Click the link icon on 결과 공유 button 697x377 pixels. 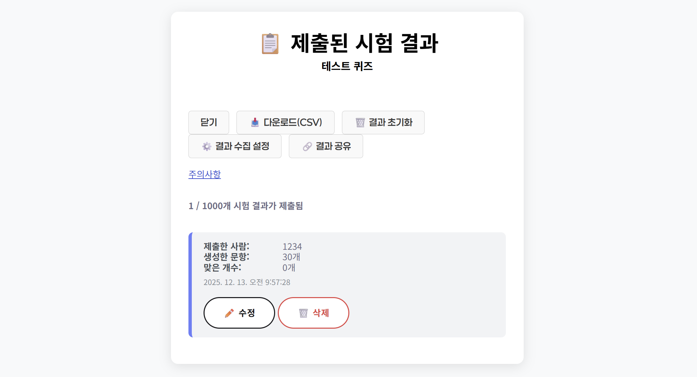coord(307,146)
